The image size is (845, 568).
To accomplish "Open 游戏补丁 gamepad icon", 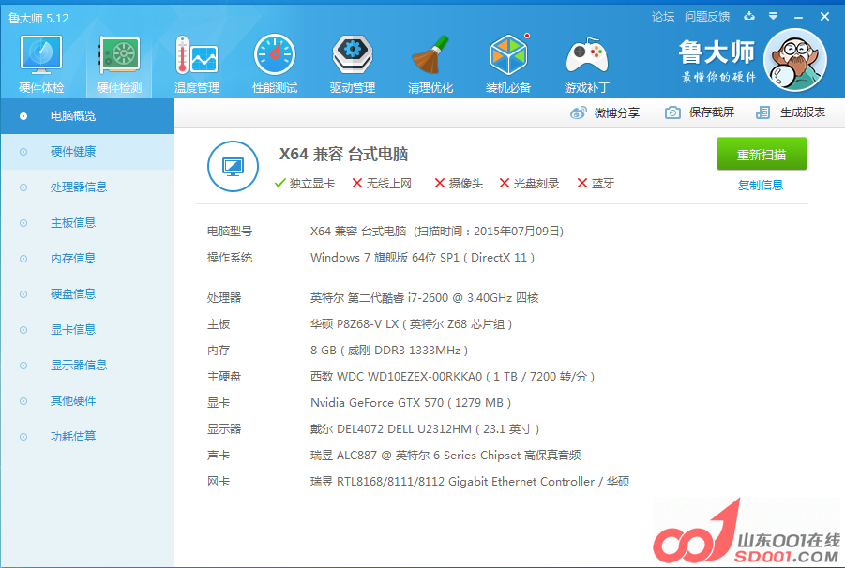I will [x=586, y=55].
